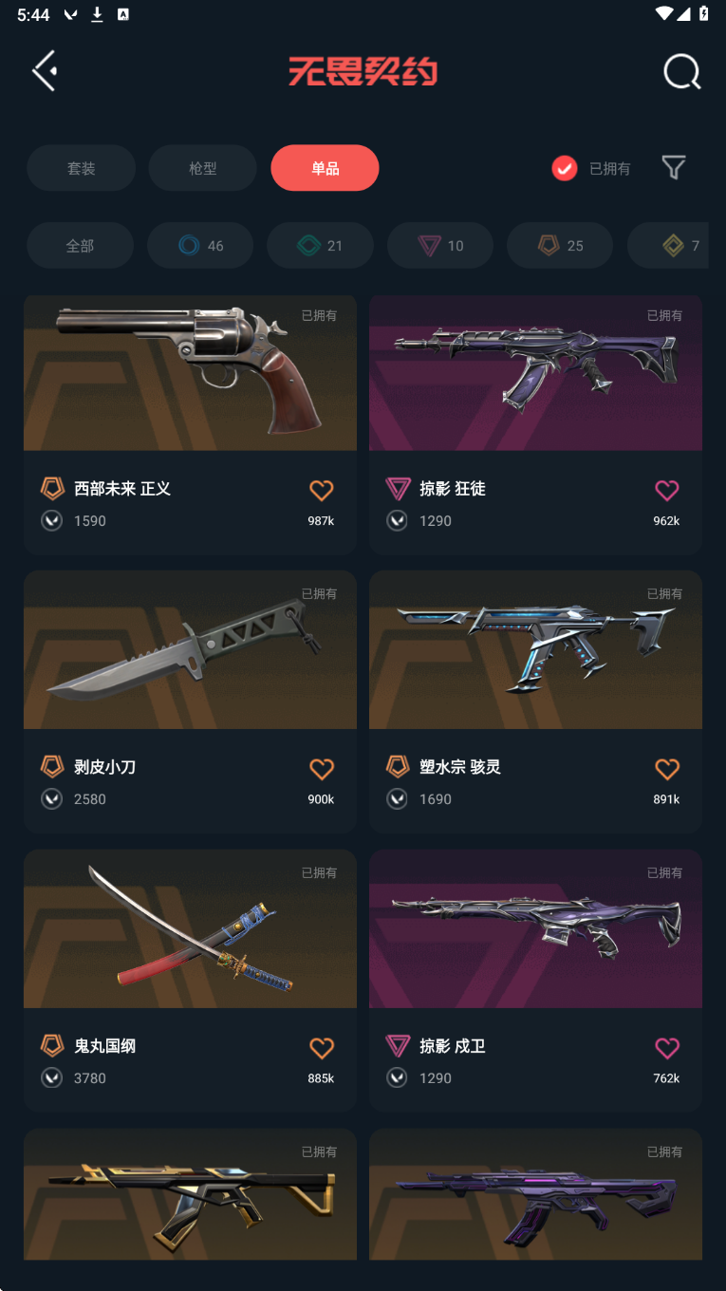Favorite 掠影 狂徒 with pink heart
This screenshot has height=1291, width=726.
click(667, 490)
